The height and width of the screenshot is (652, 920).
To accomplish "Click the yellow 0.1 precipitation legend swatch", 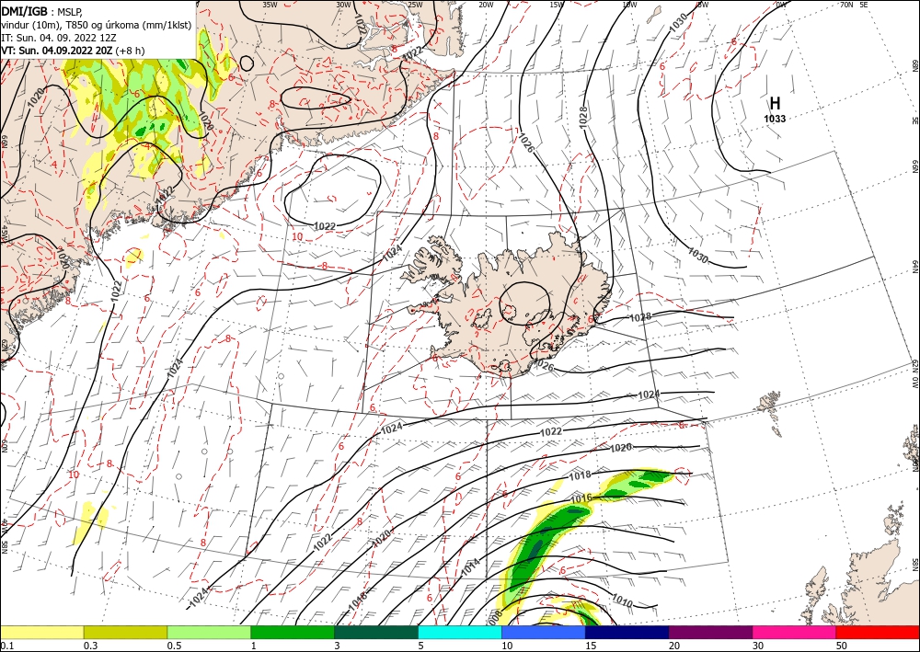I will [x=41, y=632].
